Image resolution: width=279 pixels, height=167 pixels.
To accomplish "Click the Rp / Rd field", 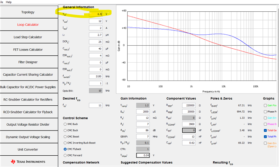I will pyautogui.click(x=143, y=143).
